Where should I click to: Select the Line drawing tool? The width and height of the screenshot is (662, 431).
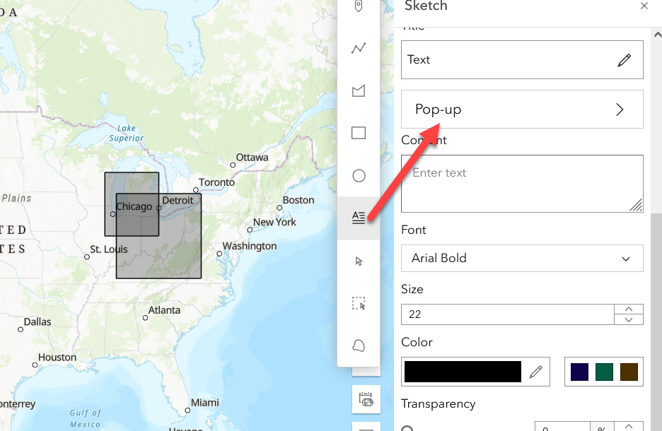359,48
